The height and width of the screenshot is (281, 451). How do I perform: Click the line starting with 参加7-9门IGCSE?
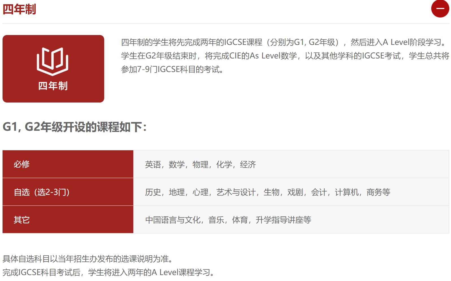coord(172,69)
